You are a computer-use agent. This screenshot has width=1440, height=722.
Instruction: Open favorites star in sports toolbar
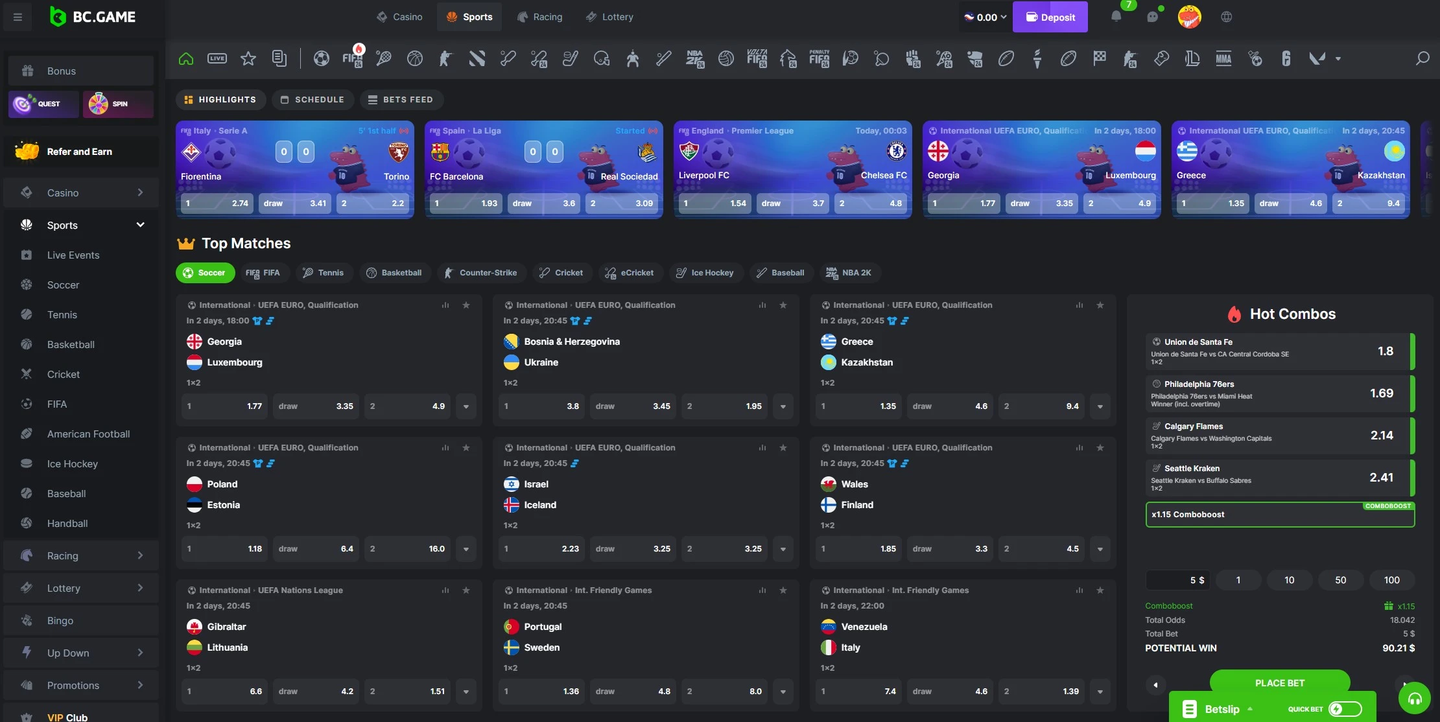click(248, 58)
